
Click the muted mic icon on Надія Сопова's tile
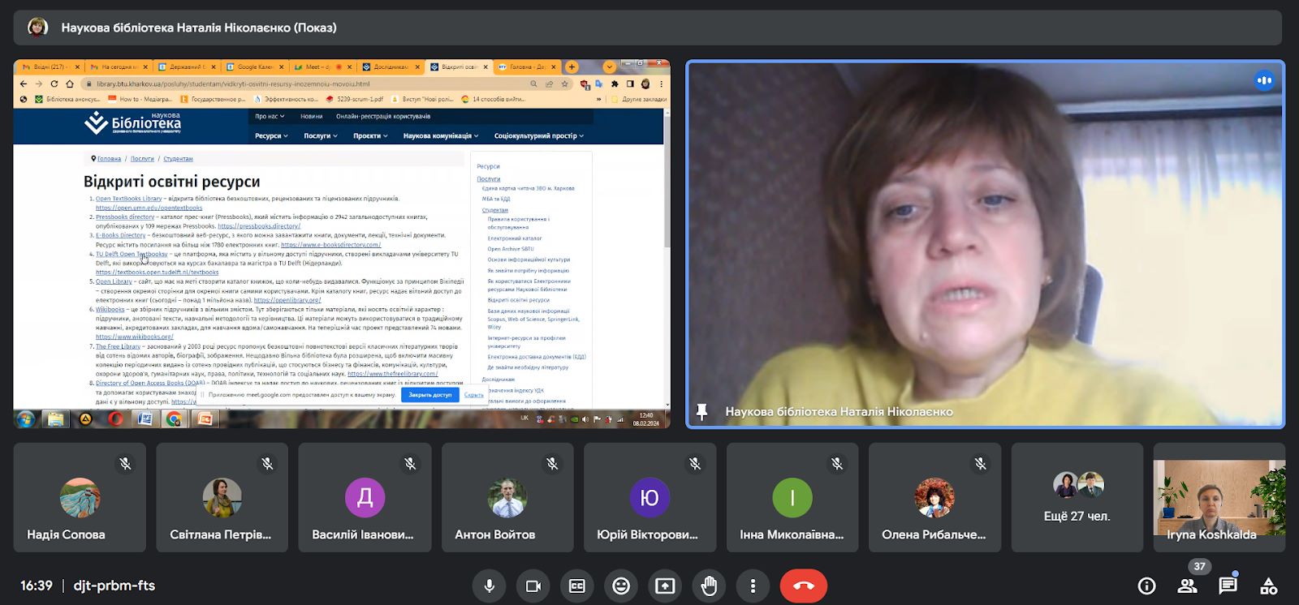coord(125,464)
